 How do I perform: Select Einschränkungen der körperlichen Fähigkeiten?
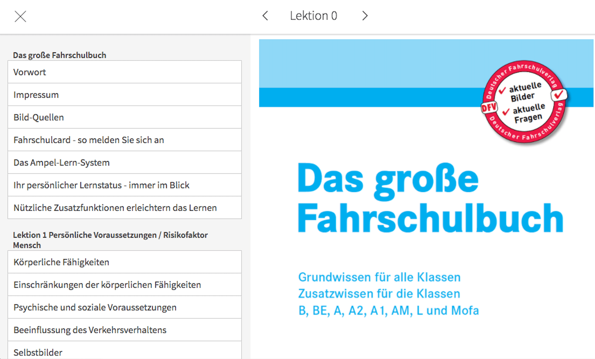125,285
